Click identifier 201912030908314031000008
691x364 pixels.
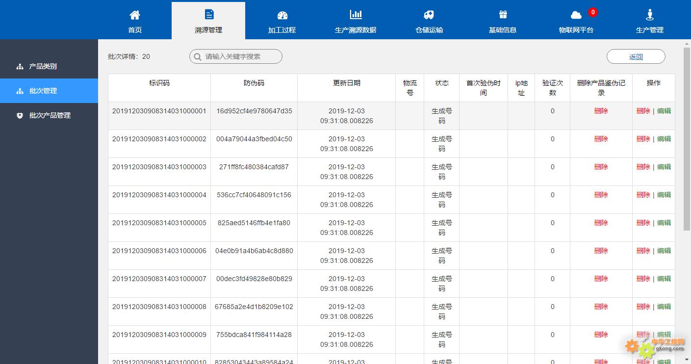tap(159, 307)
